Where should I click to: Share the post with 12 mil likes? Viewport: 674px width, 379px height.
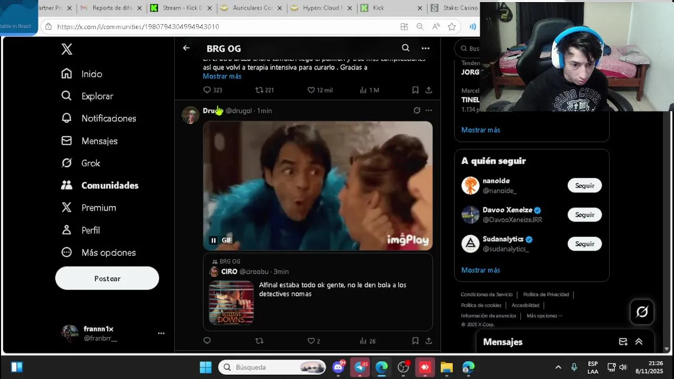(x=429, y=90)
